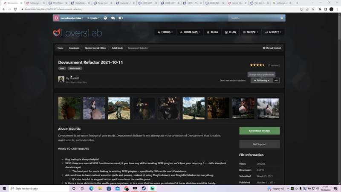Open the first screenshot thumbnail
This screenshot has width=341, height=192.
coord(69,108)
